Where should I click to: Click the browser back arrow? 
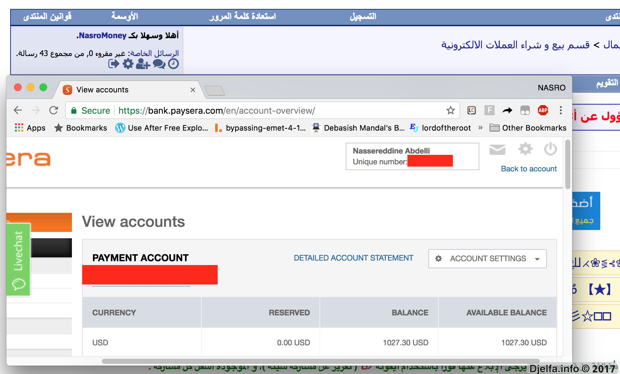pyautogui.click(x=18, y=111)
